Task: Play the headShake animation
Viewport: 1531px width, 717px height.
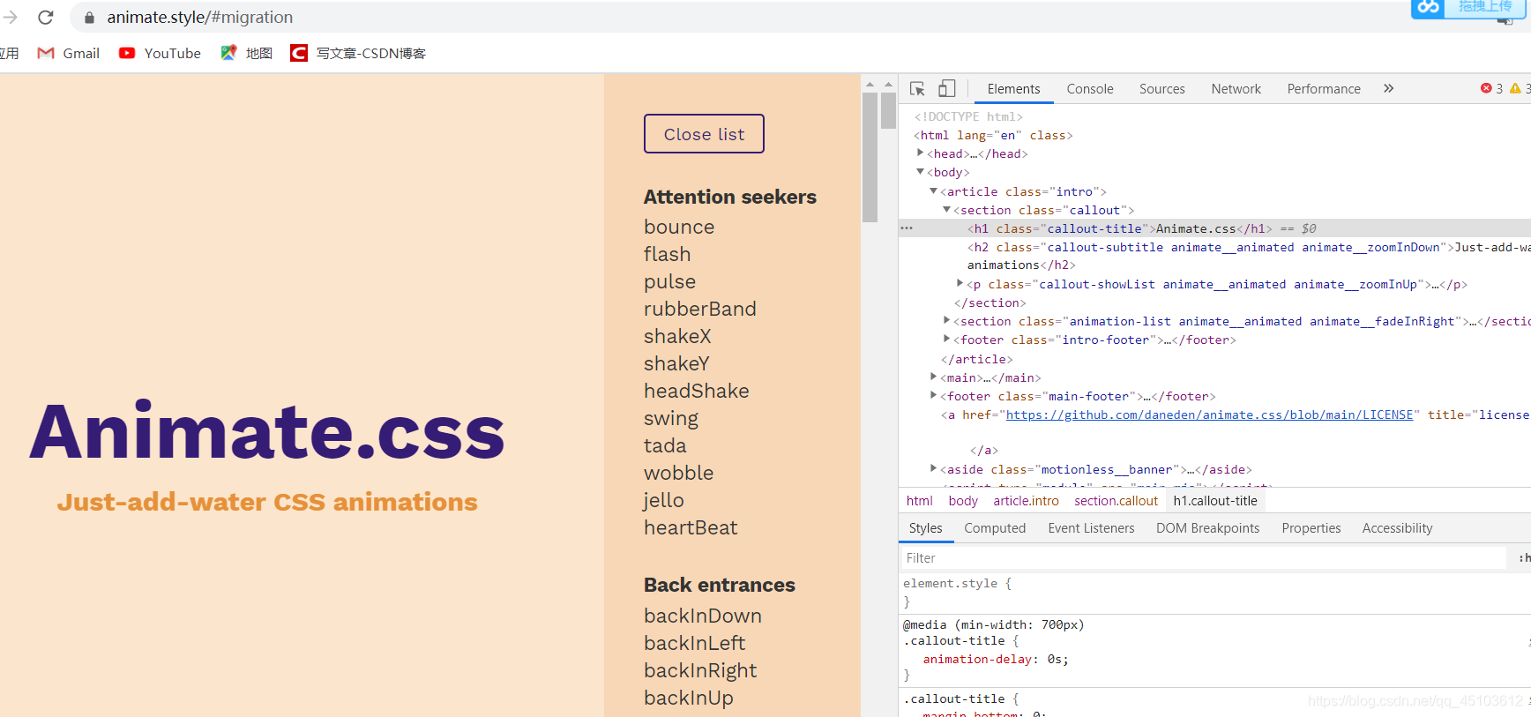Action: (x=696, y=391)
